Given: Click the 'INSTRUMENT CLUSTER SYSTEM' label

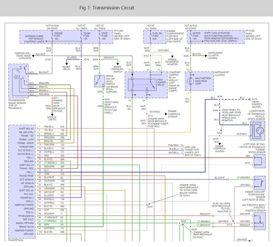Looking at the screenshot, I should tap(215, 55).
